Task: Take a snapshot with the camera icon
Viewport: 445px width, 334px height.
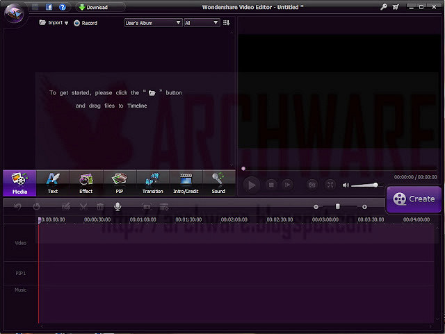Action: tap(312, 185)
